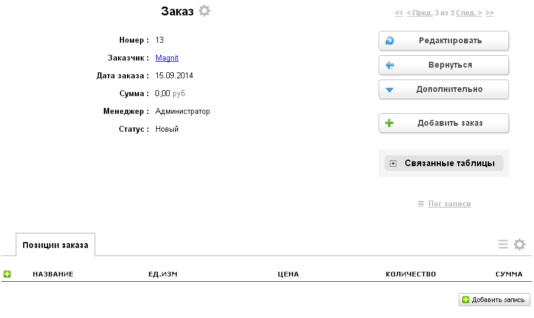This screenshot has width=534, height=318.
Task: Open the Дополнительно dropdown
Action: coord(444,89)
